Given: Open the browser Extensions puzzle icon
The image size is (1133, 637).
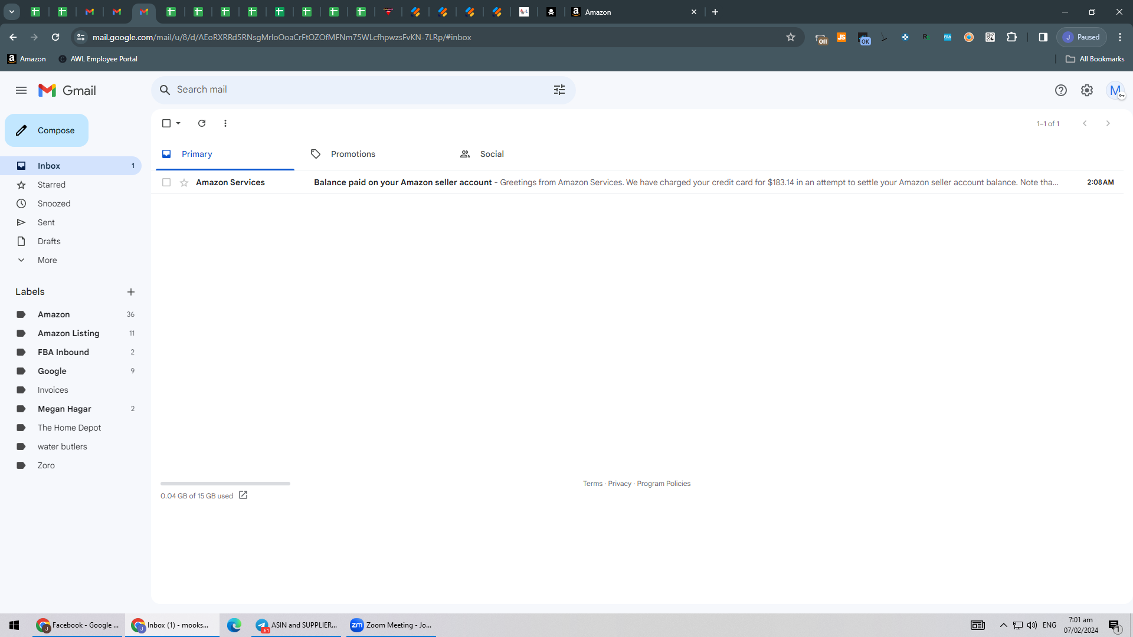Looking at the screenshot, I should [1011, 37].
